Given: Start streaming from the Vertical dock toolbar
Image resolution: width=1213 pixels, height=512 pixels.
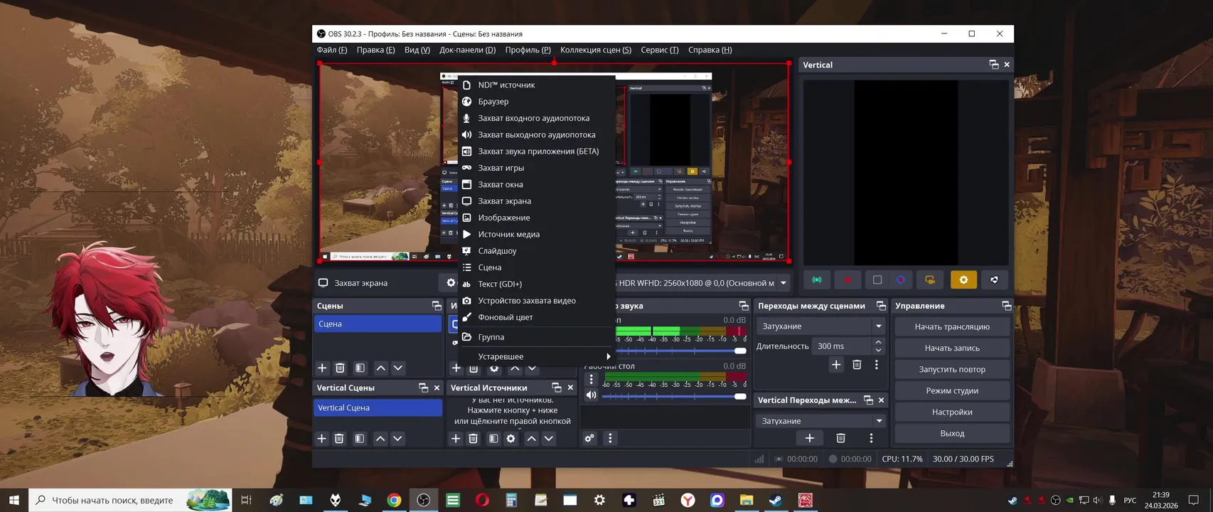Looking at the screenshot, I should 817,279.
